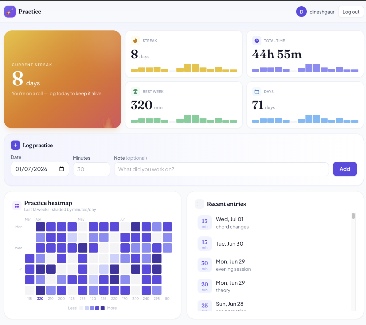Click the 'chord changes' note text
The height and width of the screenshot is (325, 366).
(232, 227)
